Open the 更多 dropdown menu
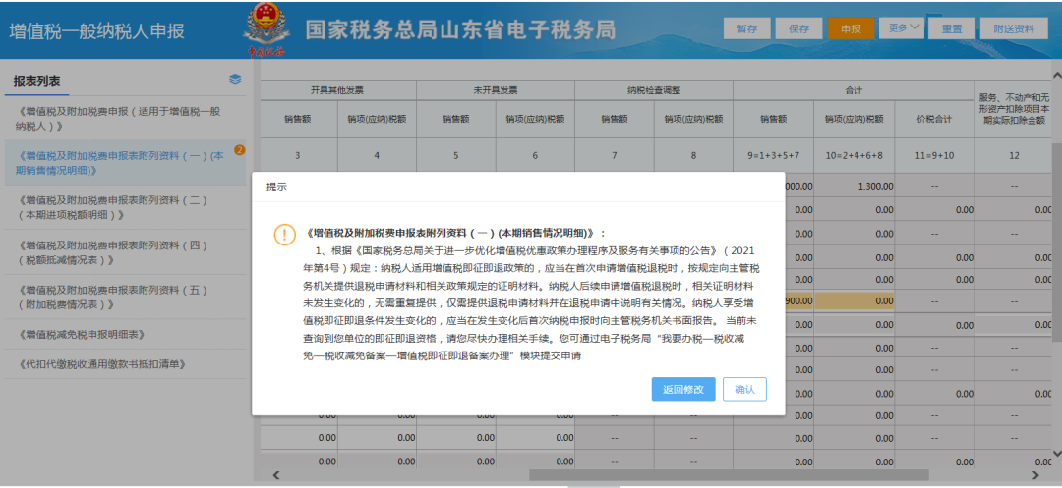Screen dimensions: 1062x488 click(902, 27)
